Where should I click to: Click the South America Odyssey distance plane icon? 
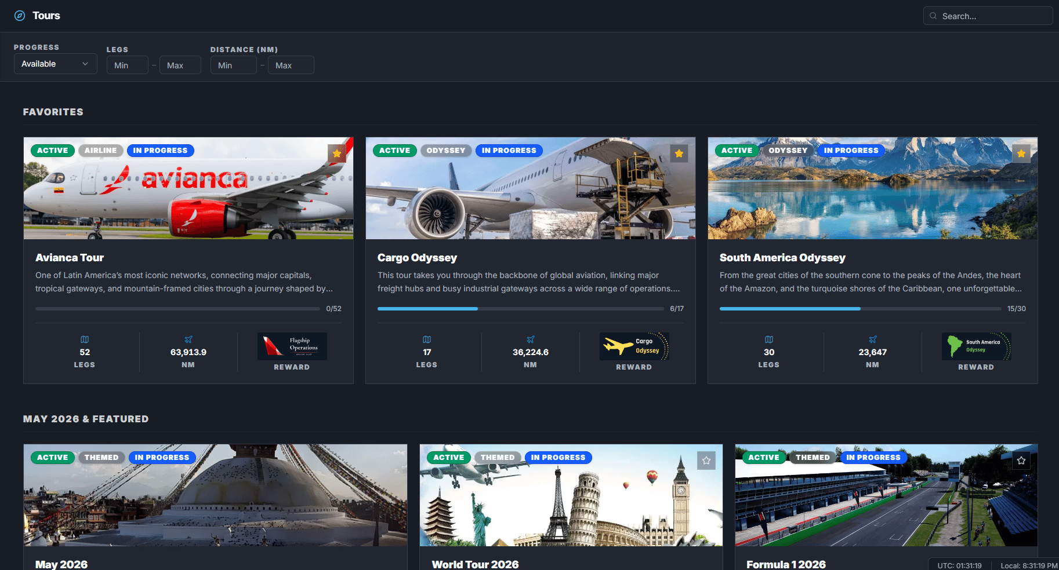(x=873, y=339)
